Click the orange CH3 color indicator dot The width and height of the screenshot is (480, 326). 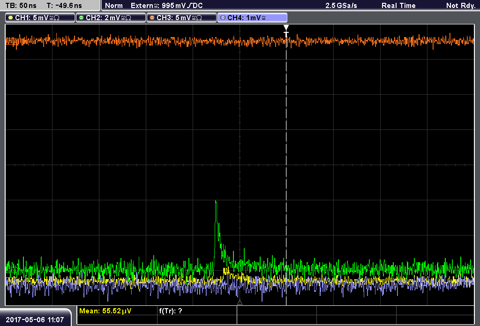point(152,18)
